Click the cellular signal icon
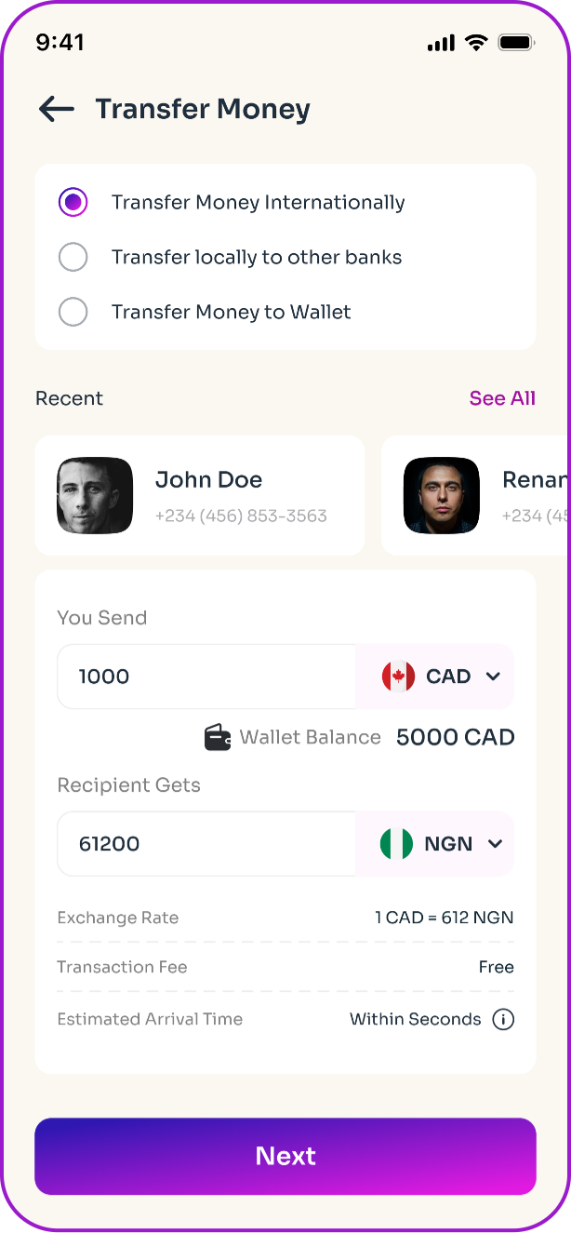 coord(441,43)
